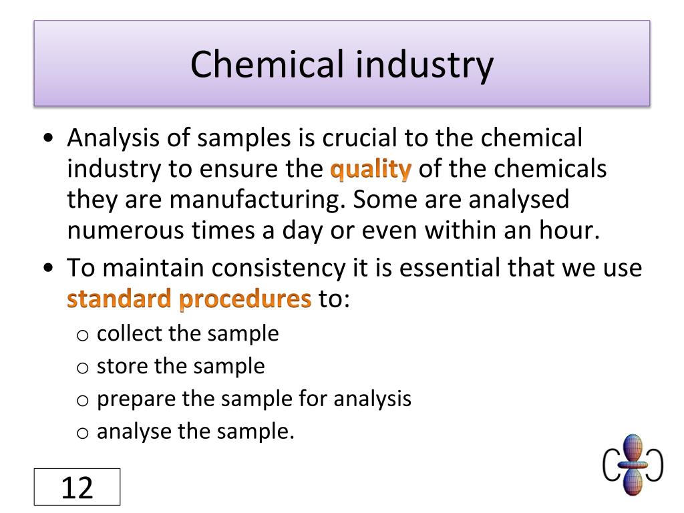Select the slide number 12 box

click(x=77, y=487)
